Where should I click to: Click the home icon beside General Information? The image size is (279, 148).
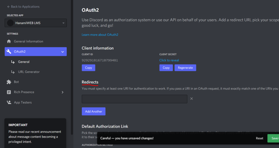click(9, 41)
